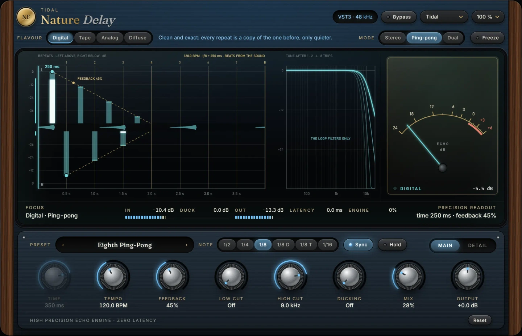Screen dimensions: 522x336
Task: Click the -13.3 dB output readout
Action: (273, 210)
